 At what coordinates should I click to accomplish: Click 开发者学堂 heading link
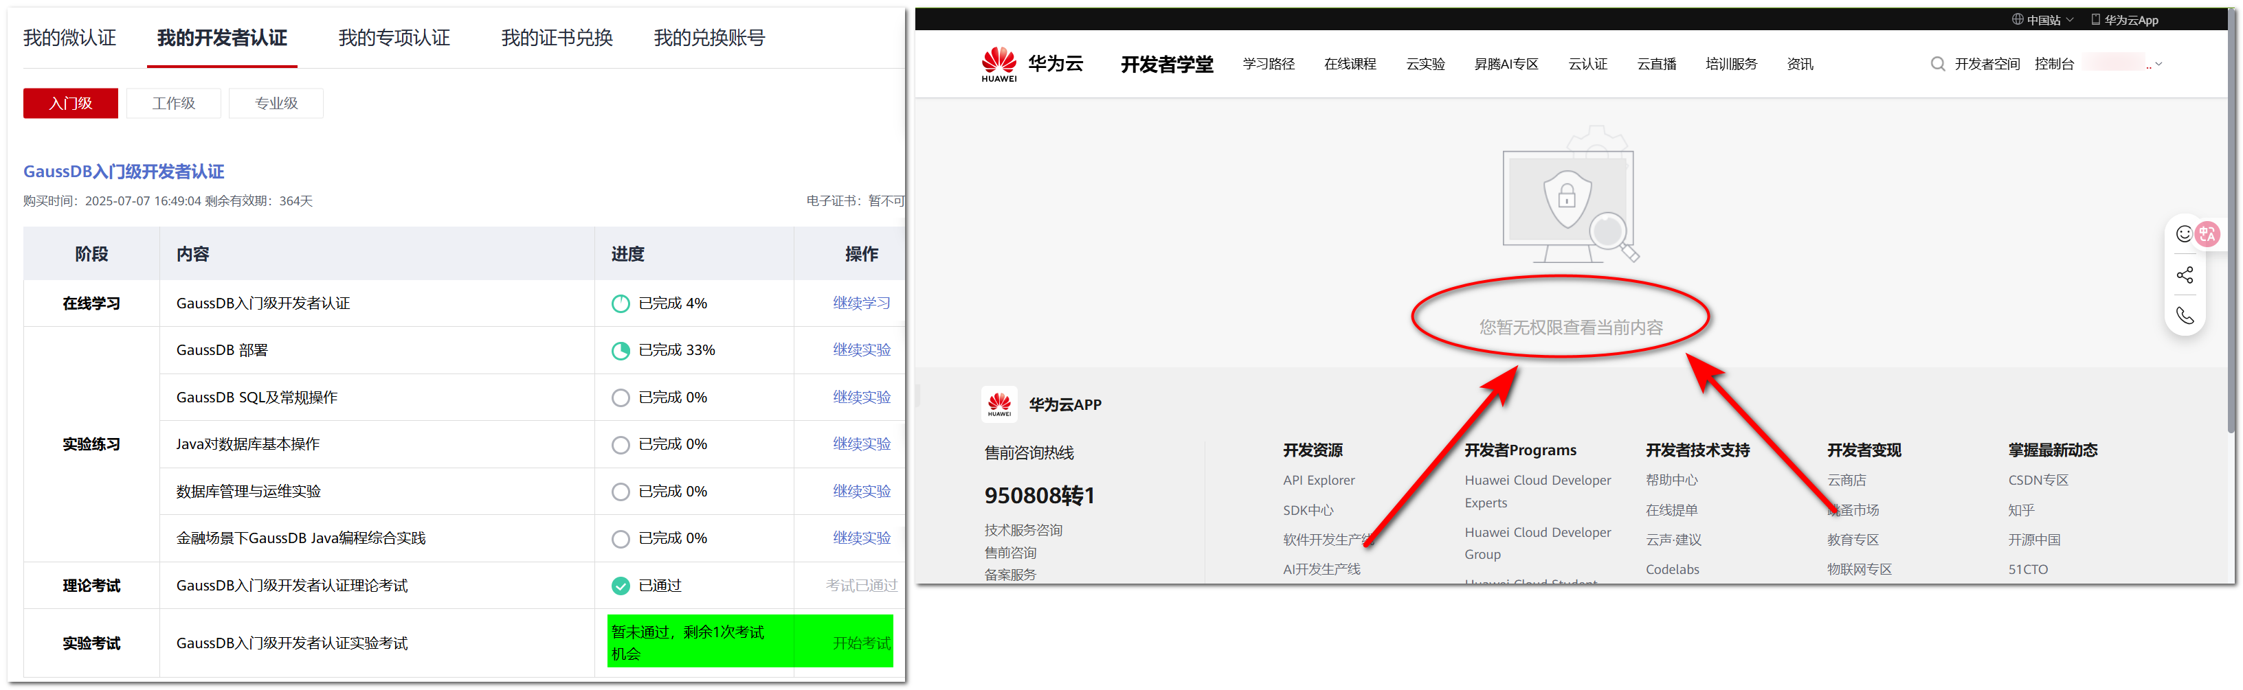[1167, 65]
